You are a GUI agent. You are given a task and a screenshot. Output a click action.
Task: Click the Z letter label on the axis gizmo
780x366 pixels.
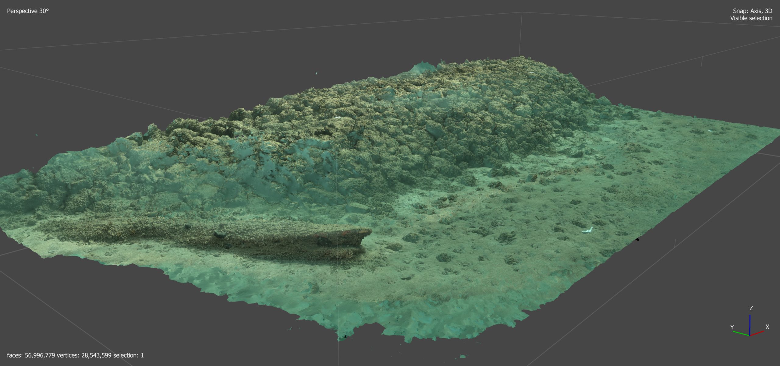(x=751, y=308)
